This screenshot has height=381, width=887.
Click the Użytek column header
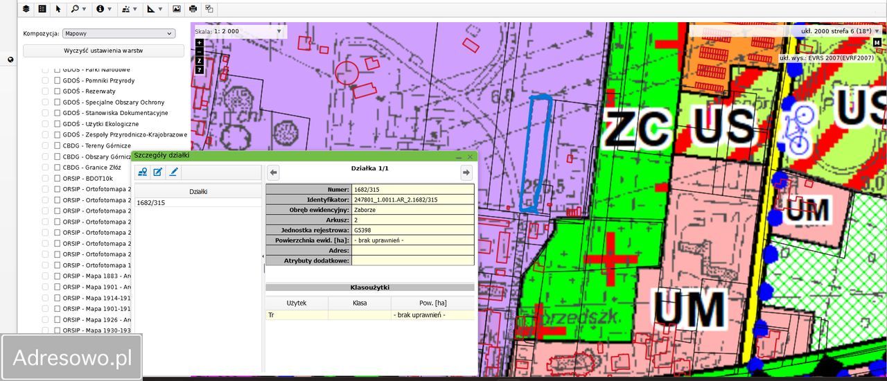pyautogui.click(x=297, y=303)
